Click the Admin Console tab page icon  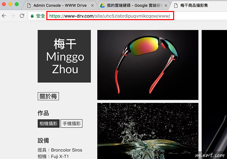pos(29,6)
